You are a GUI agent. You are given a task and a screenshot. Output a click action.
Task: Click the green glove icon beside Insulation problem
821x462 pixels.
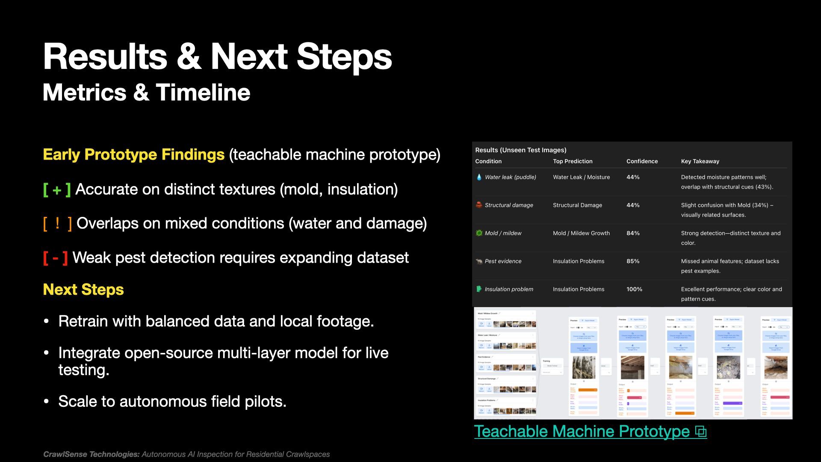coord(479,289)
